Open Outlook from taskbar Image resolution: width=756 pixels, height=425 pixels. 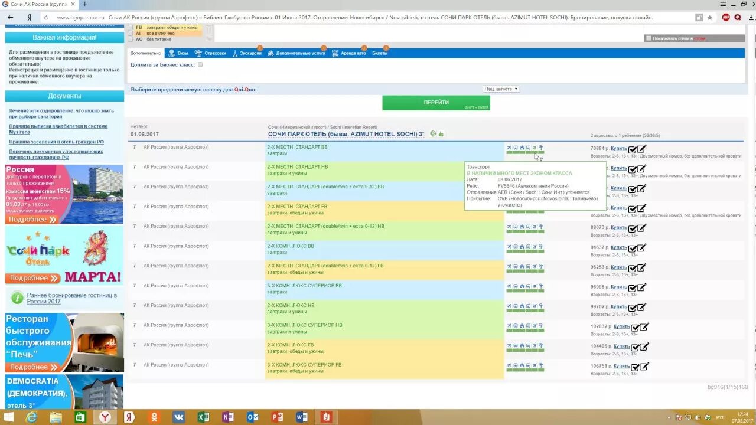pos(252,417)
